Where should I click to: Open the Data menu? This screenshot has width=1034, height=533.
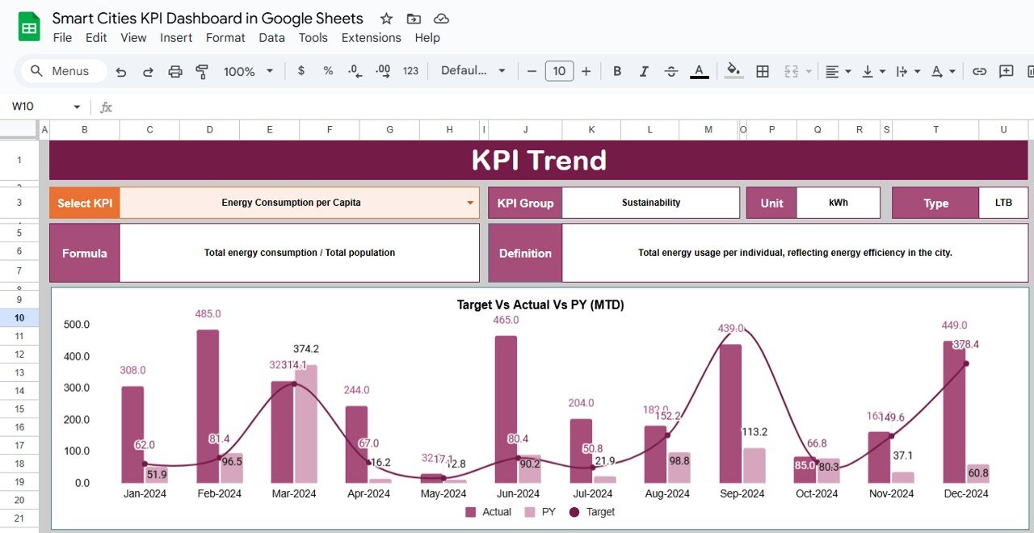271,38
